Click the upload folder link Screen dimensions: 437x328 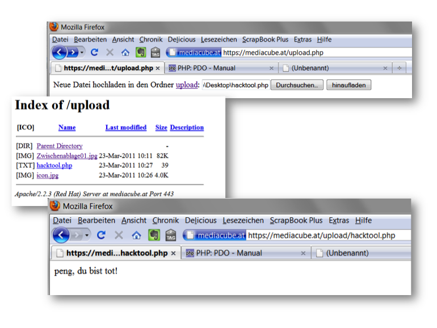point(187,85)
